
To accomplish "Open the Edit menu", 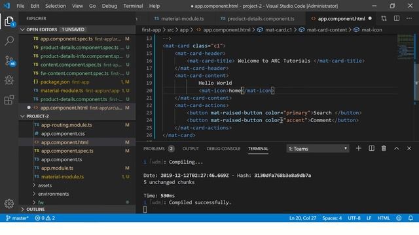I will [x=35, y=6].
